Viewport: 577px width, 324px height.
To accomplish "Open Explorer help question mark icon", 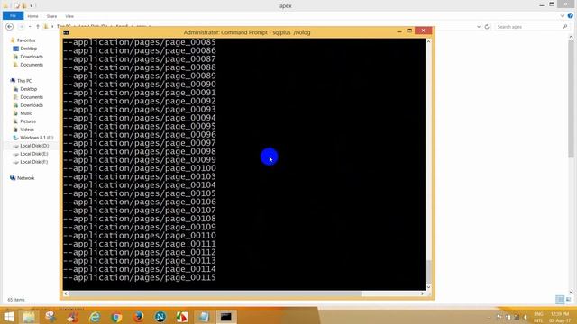I will click(571, 16).
